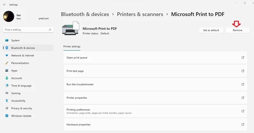Go to Gaming settings
The height and width of the screenshot is (133, 254).
[28, 93]
